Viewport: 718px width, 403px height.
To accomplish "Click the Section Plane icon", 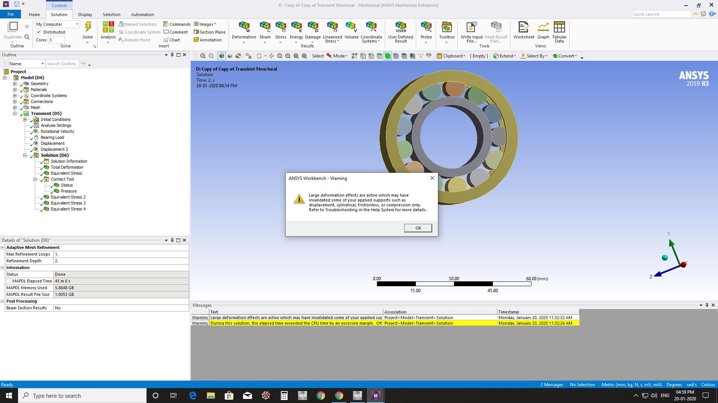I will point(196,32).
